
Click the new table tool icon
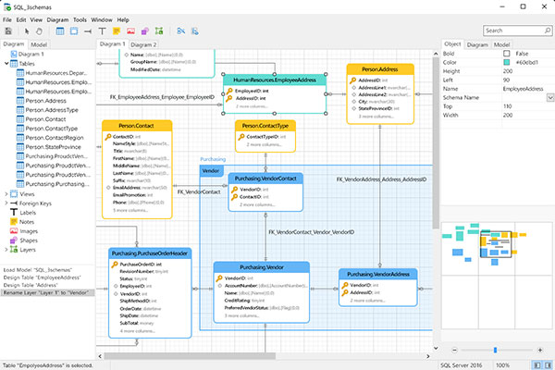(x=60, y=31)
